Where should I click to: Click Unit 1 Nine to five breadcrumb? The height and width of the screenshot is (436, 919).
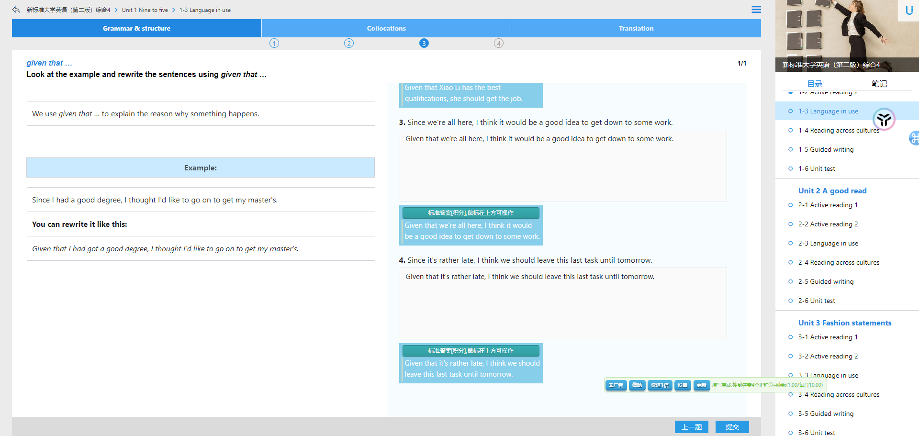click(145, 10)
